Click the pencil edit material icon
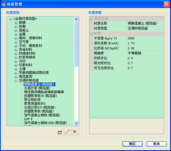This screenshot has width=171, height=151. tap(68, 131)
